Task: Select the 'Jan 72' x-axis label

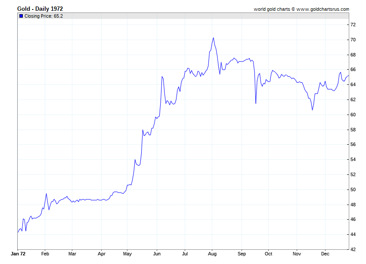Action: point(18,254)
